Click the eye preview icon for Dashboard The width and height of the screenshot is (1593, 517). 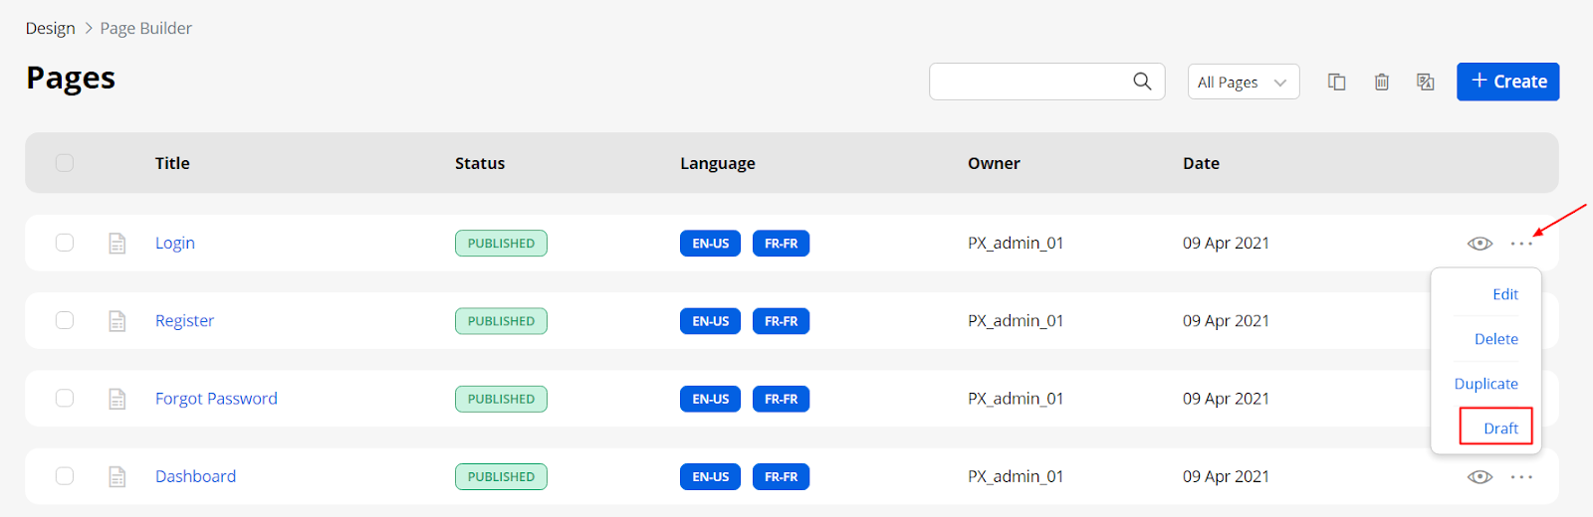pos(1479,477)
